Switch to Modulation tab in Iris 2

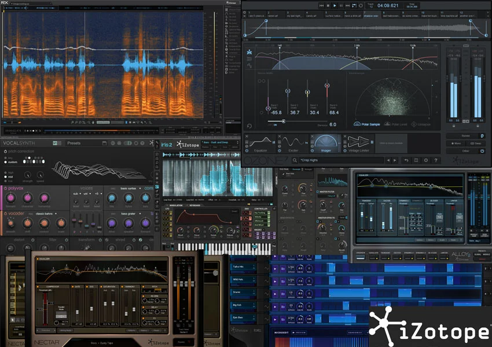coord(176,205)
